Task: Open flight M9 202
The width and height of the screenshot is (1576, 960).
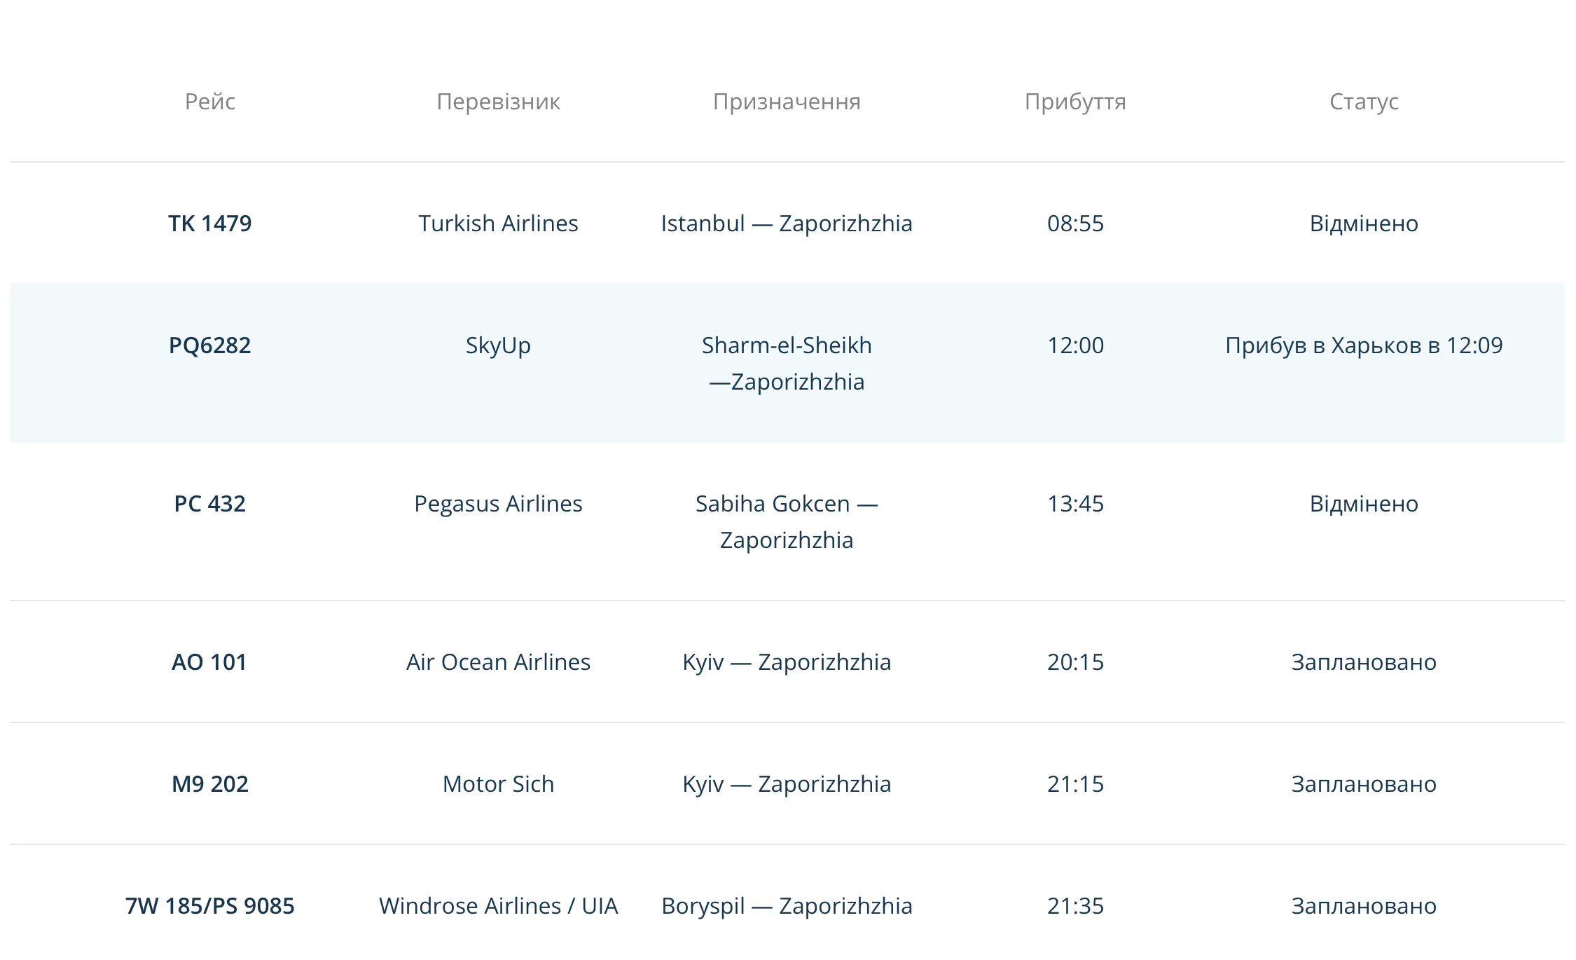Action: 209,784
